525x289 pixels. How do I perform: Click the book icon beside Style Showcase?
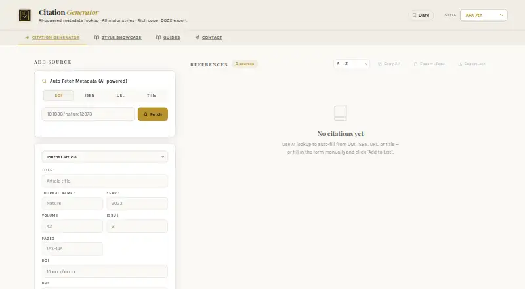96,37
